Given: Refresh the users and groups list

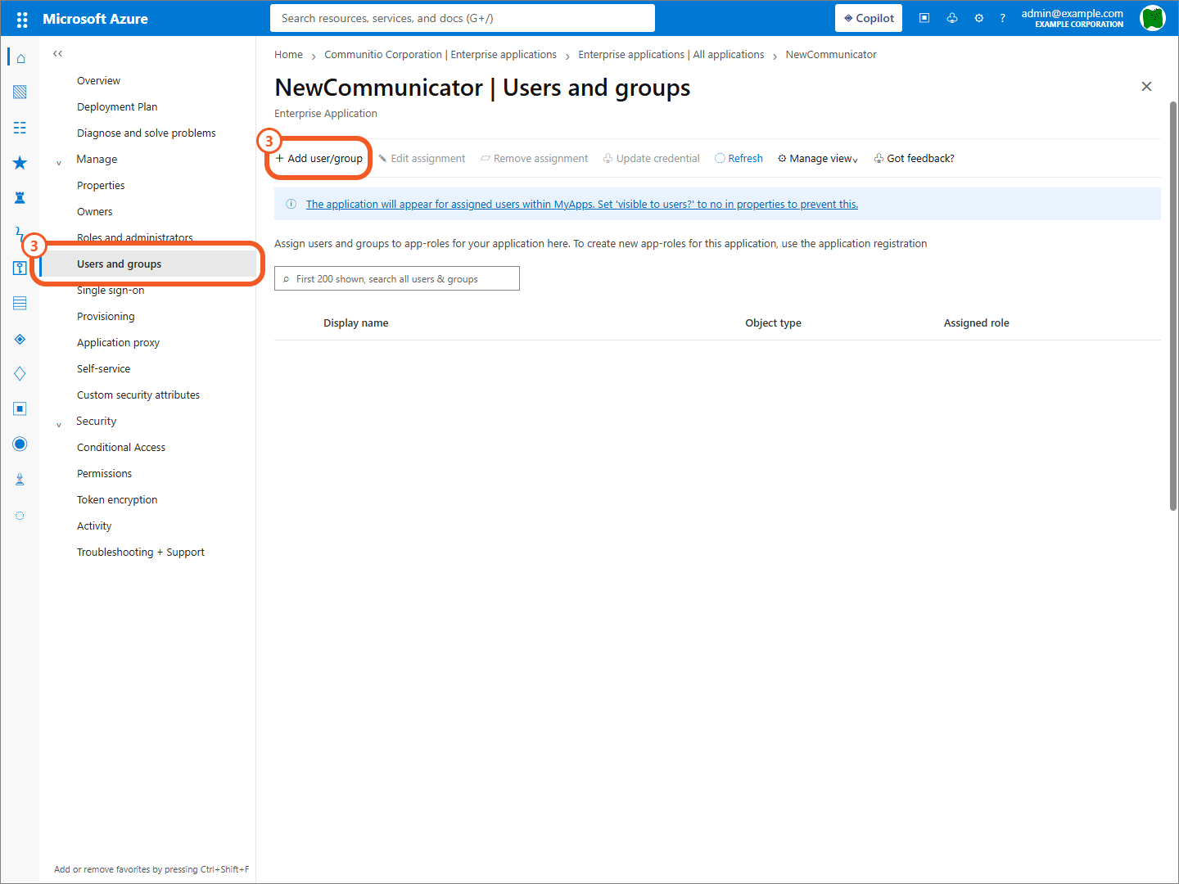Looking at the screenshot, I should [x=739, y=159].
